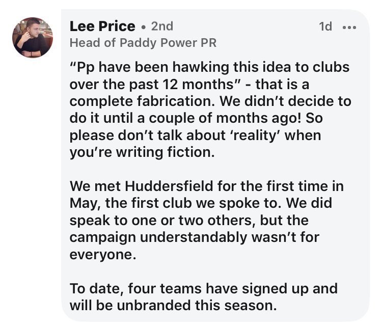Click the word 'fabrication' in the comment

pyautogui.click(x=183, y=101)
